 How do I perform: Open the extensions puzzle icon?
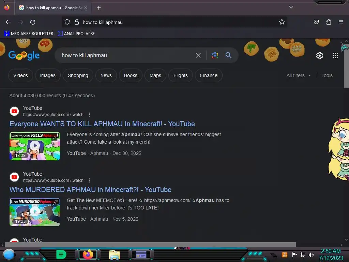click(x=329, y=22)
